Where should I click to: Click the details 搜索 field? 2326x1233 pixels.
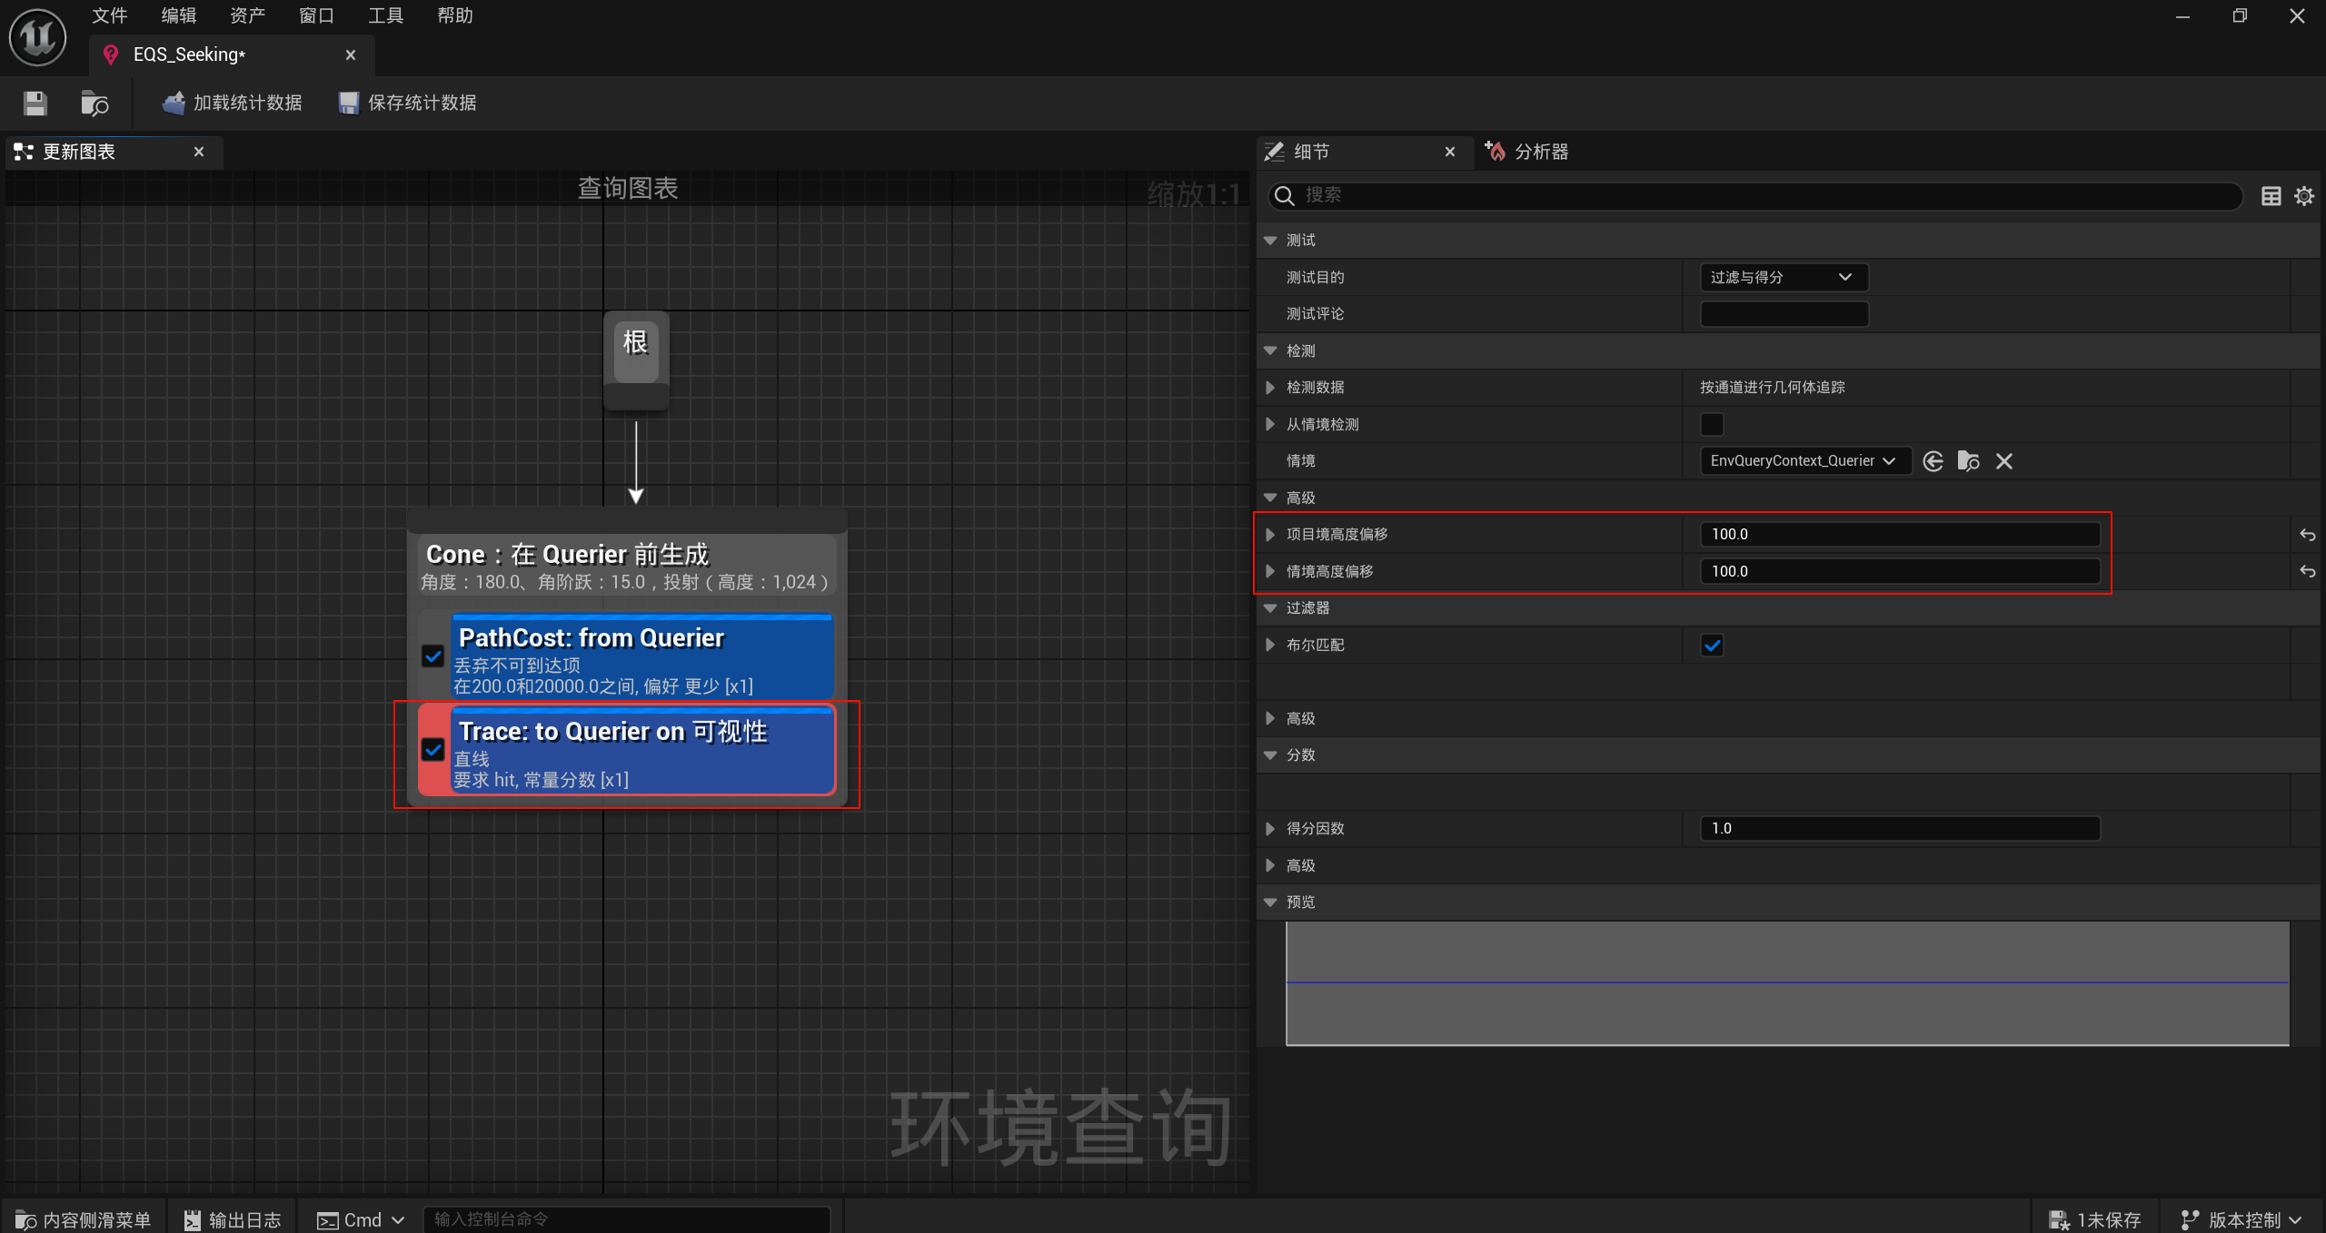1754,195
